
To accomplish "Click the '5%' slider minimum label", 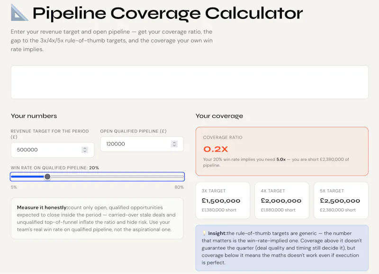I will coord(14,187).
